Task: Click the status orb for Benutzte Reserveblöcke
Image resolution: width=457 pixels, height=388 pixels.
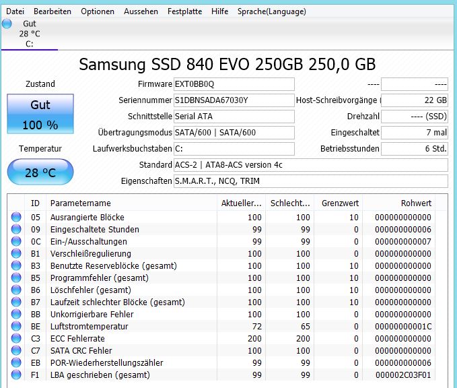Action: point(16,266)
